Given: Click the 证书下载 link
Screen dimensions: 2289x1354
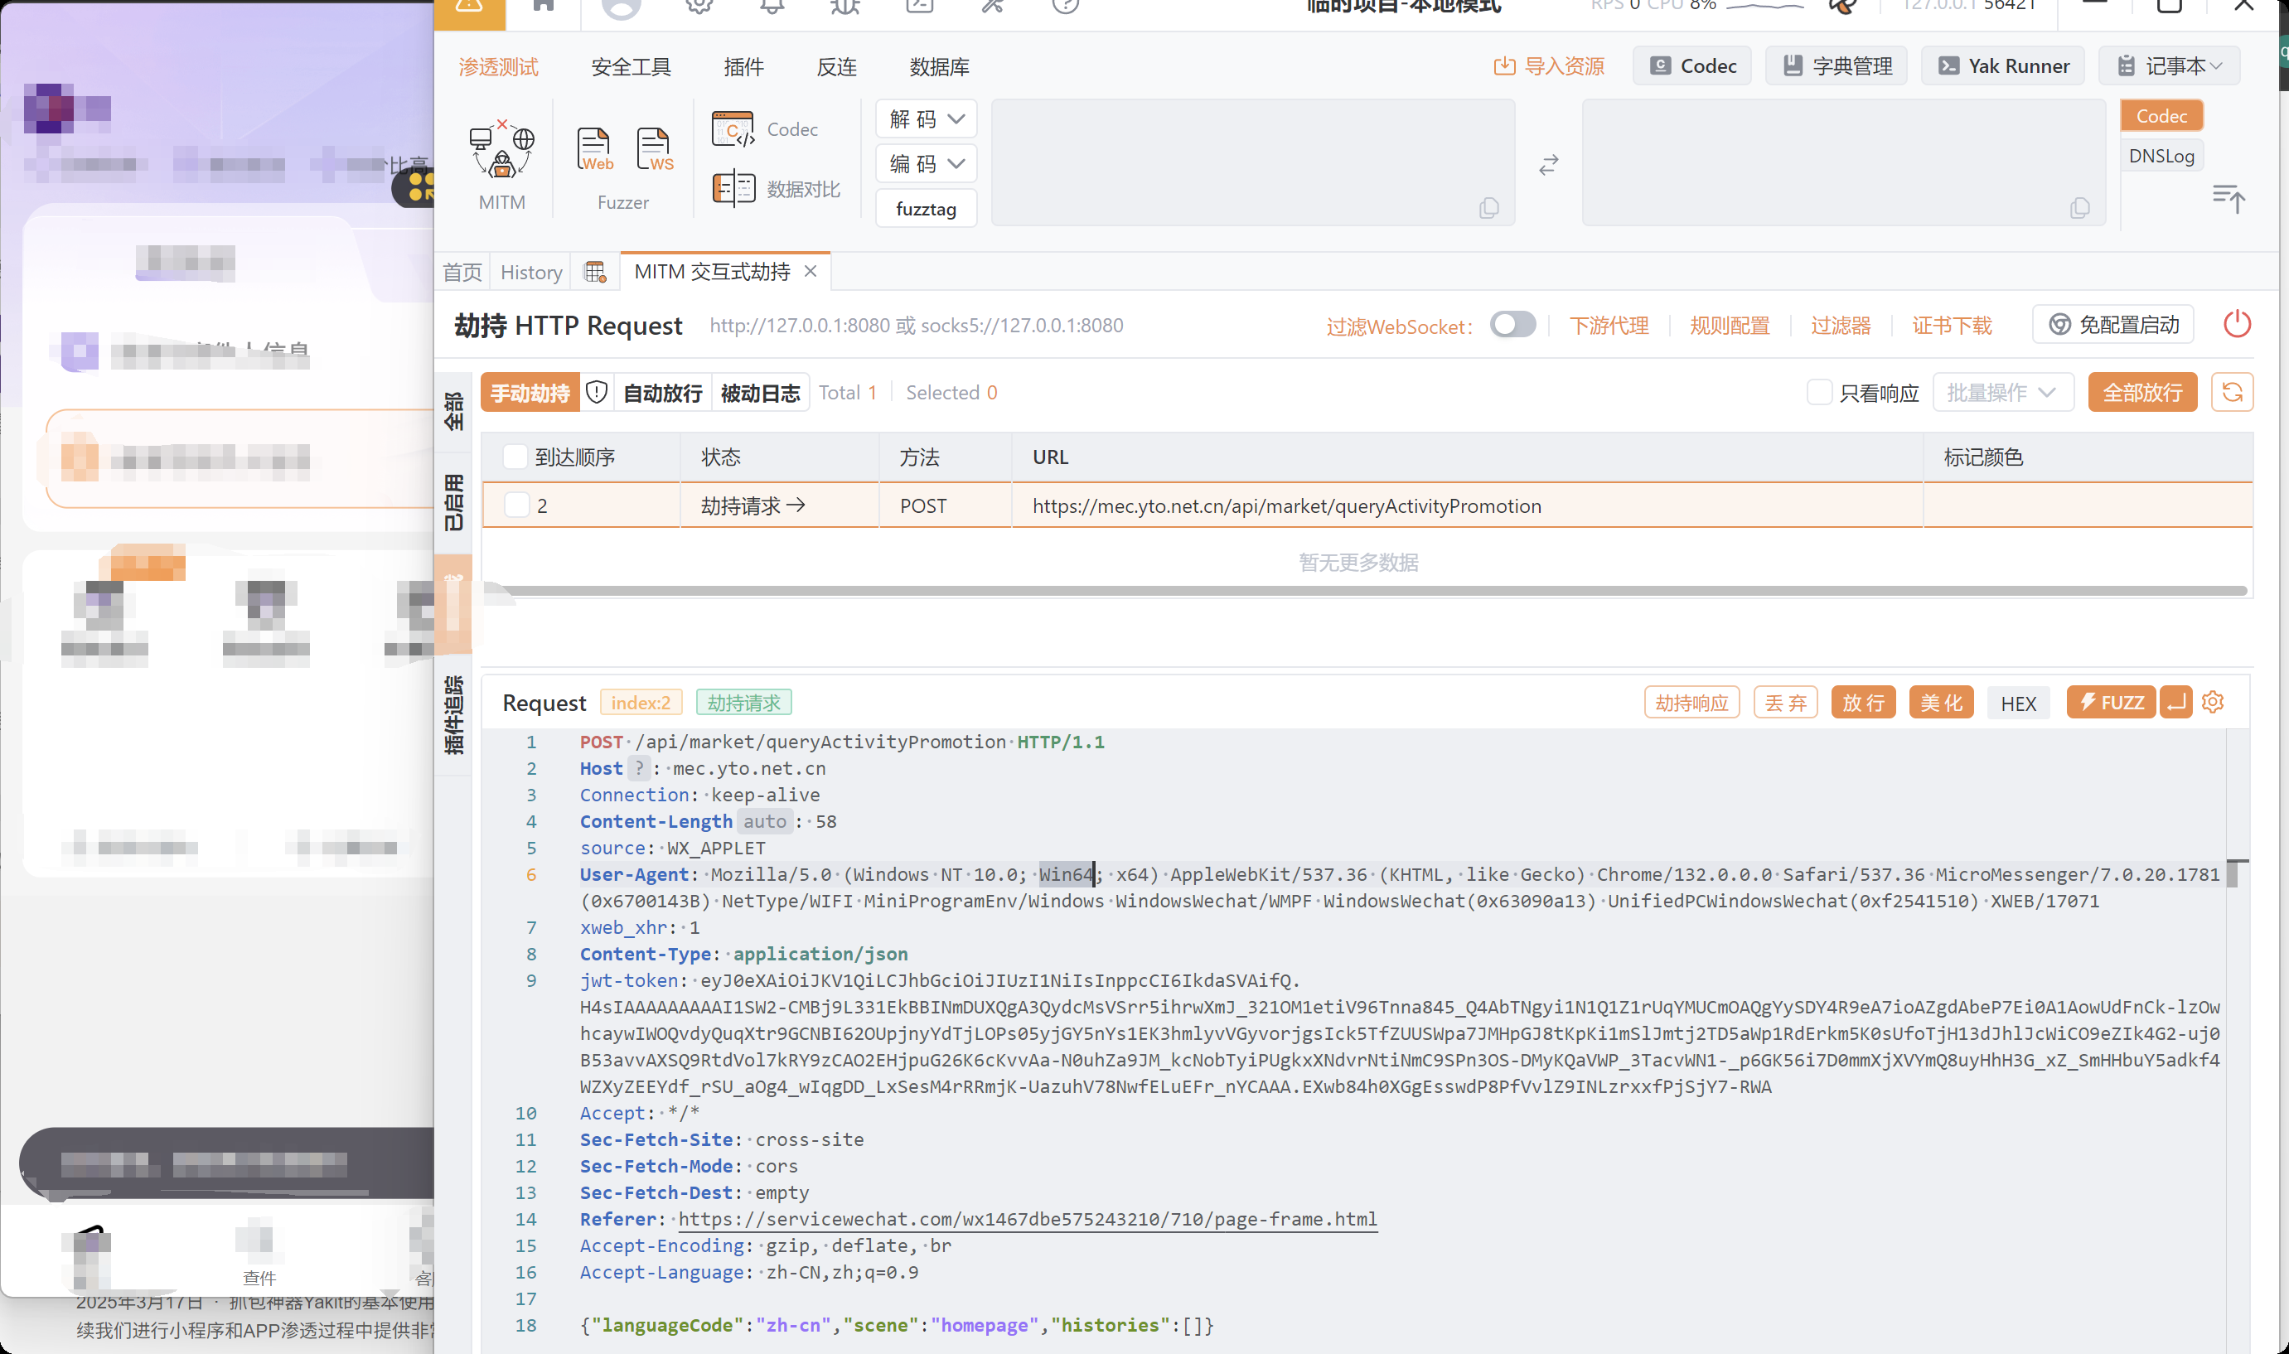Looking at the screenshot, I should coord(1951,326).
